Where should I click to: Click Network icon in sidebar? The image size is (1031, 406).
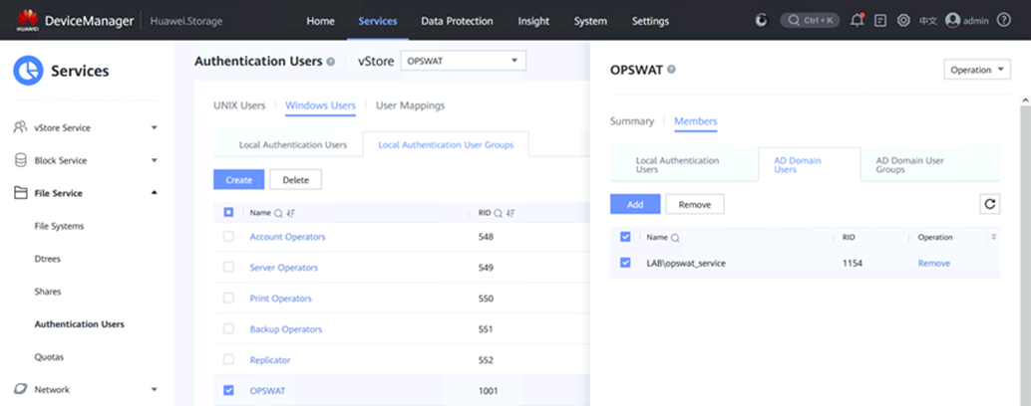point(20,389)
